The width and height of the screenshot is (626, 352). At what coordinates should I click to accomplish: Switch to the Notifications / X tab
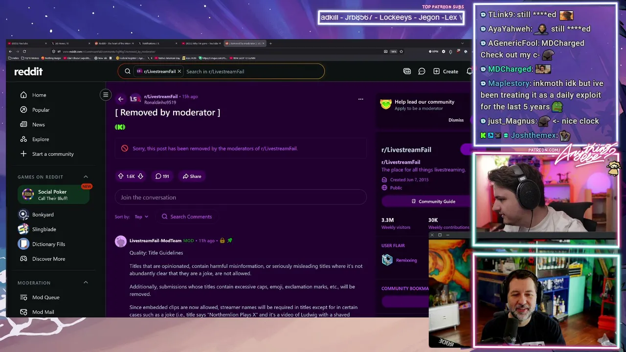point(158,44)
